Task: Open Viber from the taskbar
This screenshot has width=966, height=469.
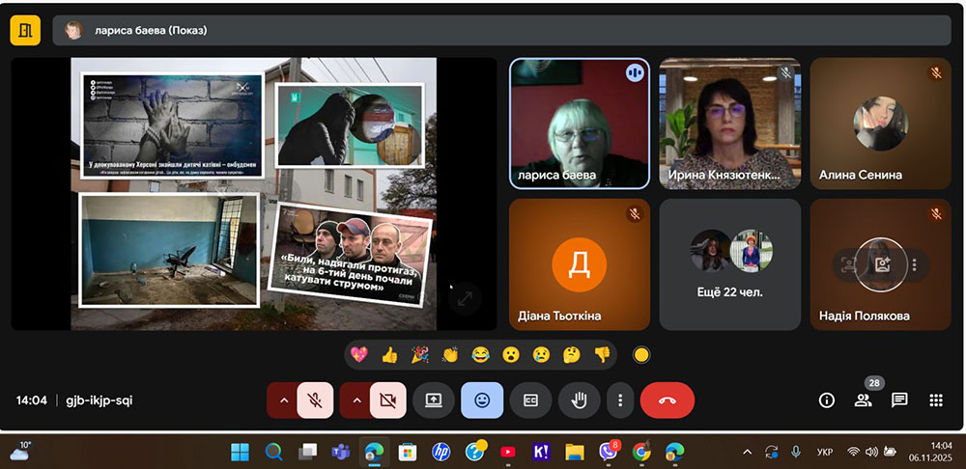Action: click(x=608, y=452)
